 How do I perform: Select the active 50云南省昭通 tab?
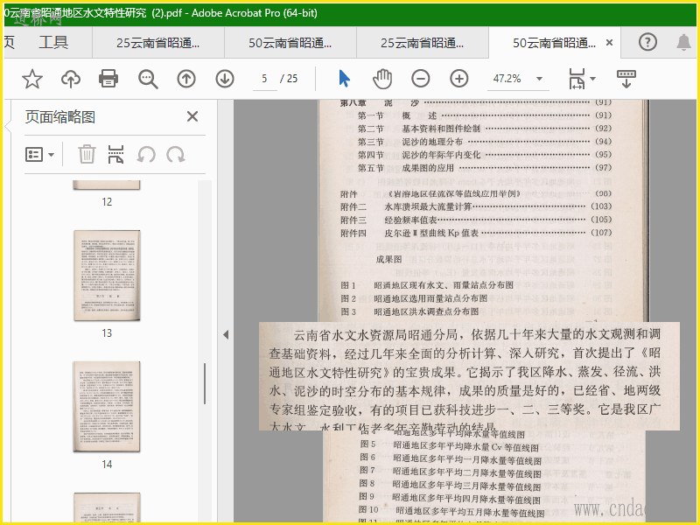(x=554, y=43)
